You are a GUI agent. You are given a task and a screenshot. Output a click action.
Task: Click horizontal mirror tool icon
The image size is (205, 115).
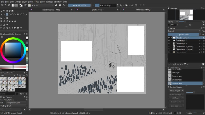point(120,5)
